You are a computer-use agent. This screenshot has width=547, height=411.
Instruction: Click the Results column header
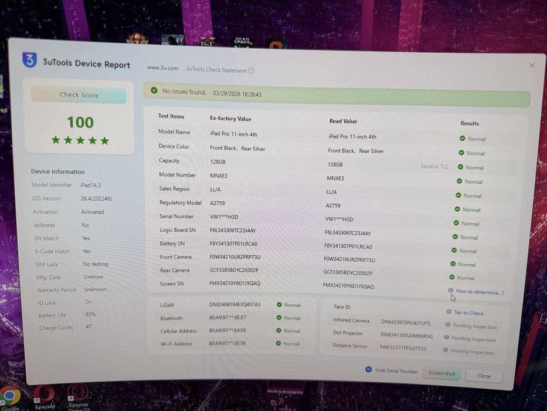click(470, 123)
